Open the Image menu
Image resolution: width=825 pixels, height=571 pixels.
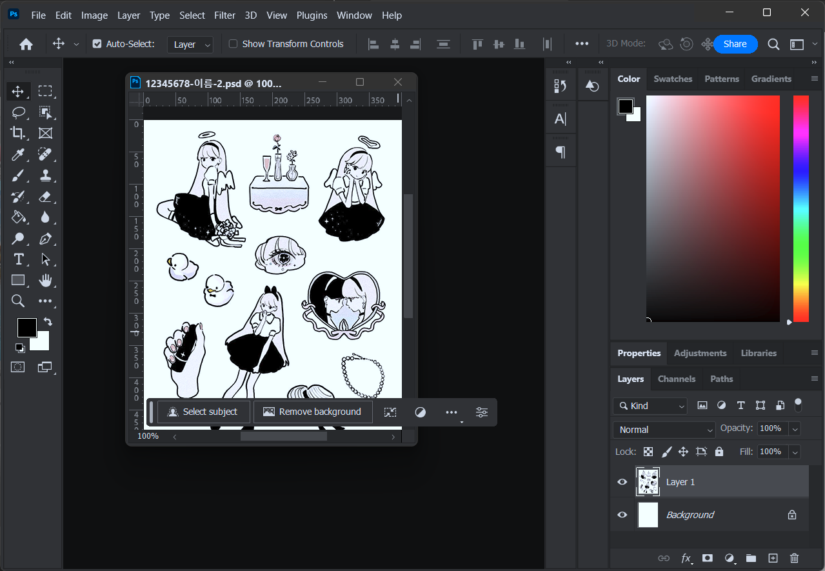[94, 15]
